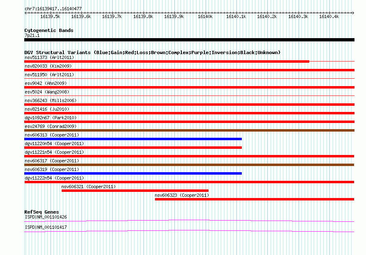Click the red bar of esv9042
The height and width of the screenshot is (255, 366).
pyautogui.click(x=189, y=87)
